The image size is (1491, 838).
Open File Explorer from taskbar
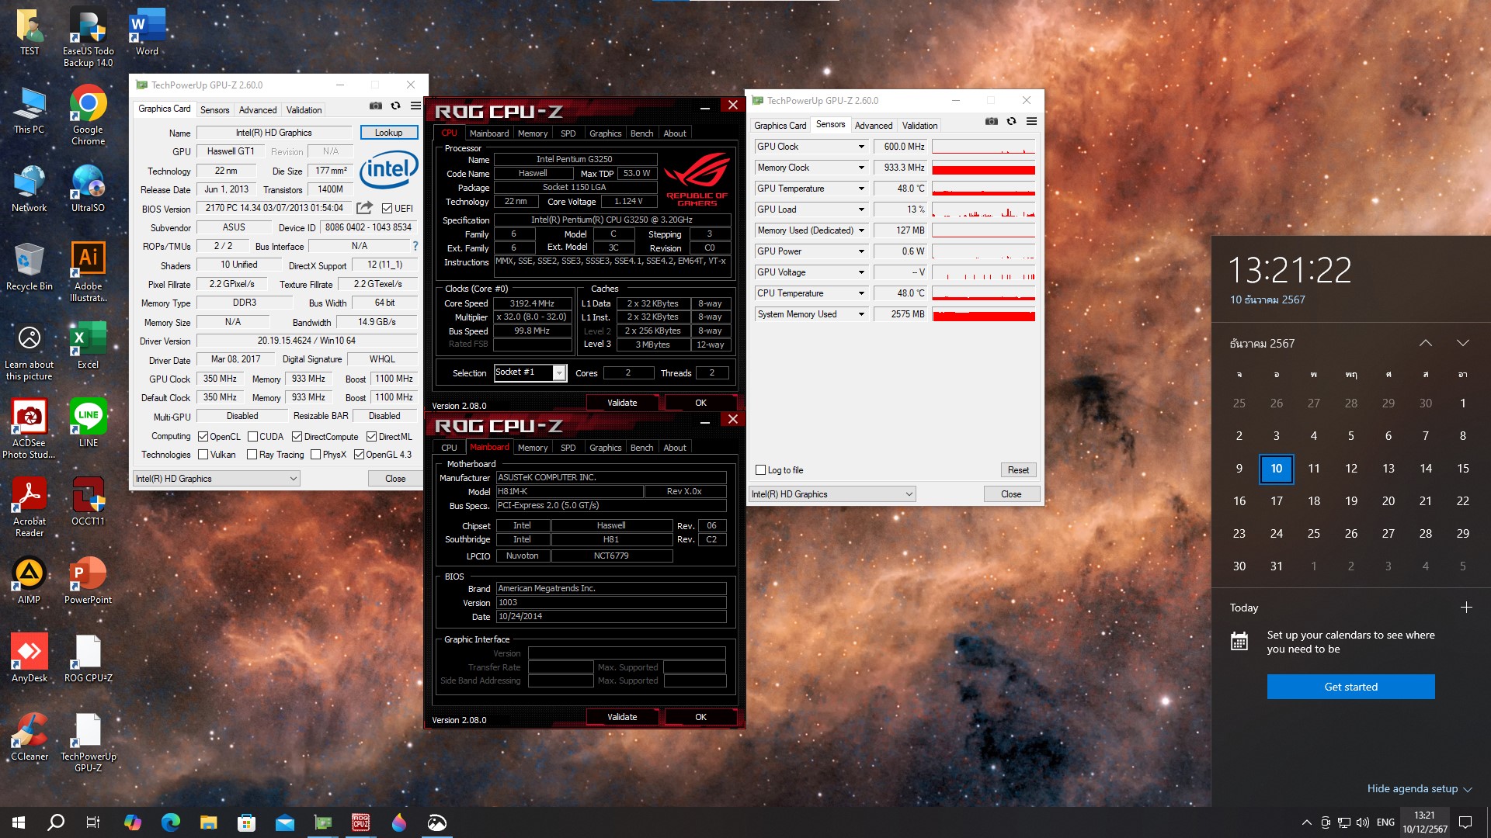pyautogui.click(x=209, y=822)
